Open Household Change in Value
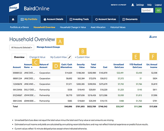Image resolution: width=164 pixels, height=131 pixels. 73,27
